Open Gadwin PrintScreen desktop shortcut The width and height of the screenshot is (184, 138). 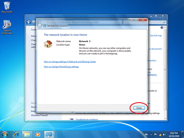pos(7,27)
